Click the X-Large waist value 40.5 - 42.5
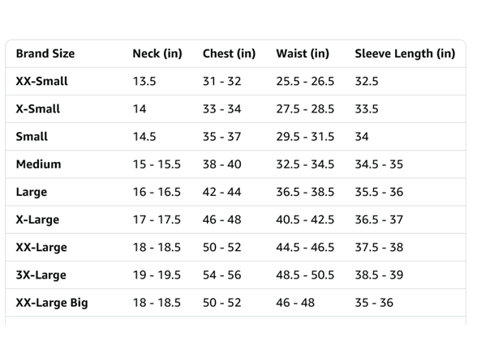The width and height of the screenshot is (477, 357). [x=305, y=220]
